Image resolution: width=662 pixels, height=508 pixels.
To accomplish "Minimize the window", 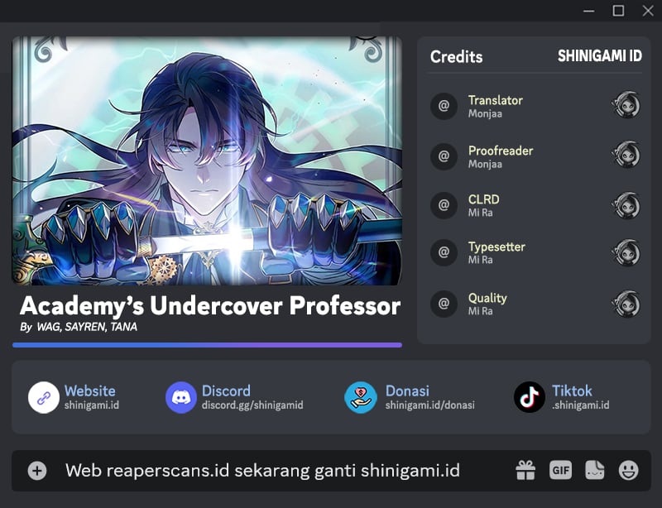I will (x=589, y=11).
